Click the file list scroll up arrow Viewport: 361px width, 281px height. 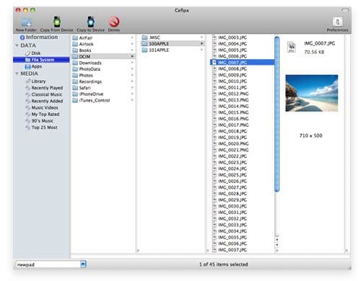[277, 239]
